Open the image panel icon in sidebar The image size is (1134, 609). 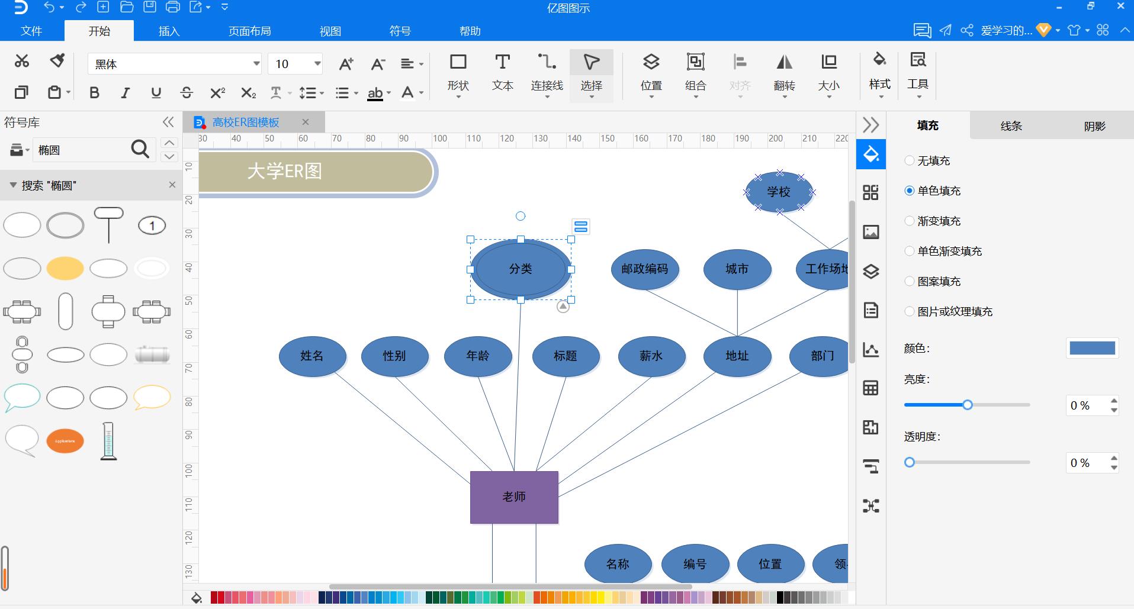coord(870,232)
